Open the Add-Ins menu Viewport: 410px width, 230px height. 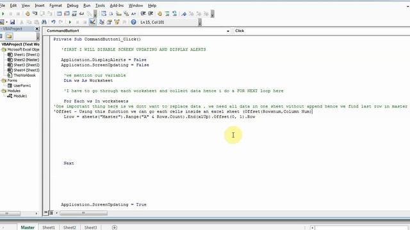tap(117, 6)
